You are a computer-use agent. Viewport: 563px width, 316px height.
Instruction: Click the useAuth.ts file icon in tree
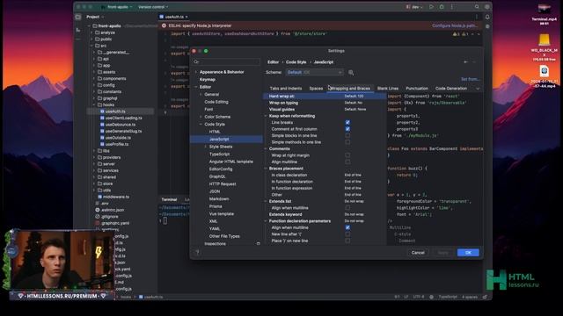coord(102,111)
